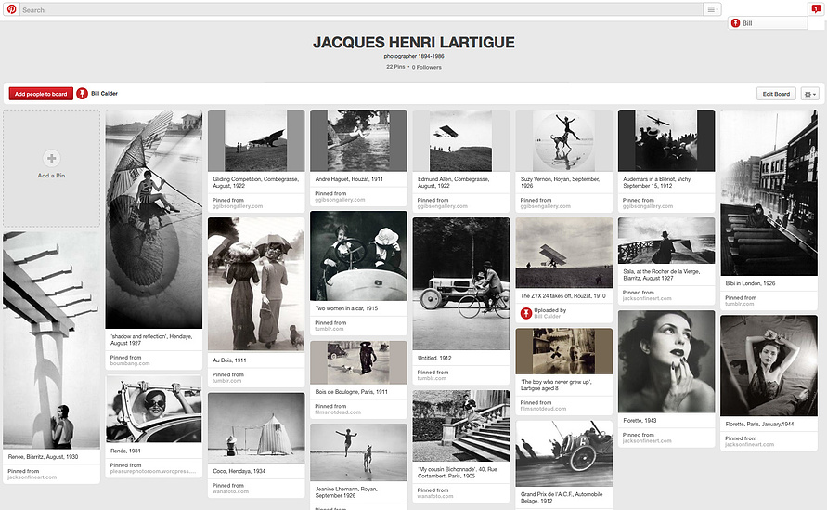Screen dimensions: 827x510
Task: Visit filmsnotdead.com link under Bois de Boulogne
Action: point(338,412)
